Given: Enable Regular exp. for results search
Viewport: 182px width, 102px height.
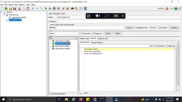Looking at the screenshot, I should click(x=93, y=33).
